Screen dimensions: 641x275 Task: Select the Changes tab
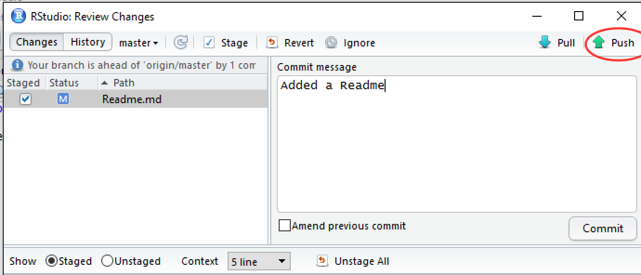point(36,42)
